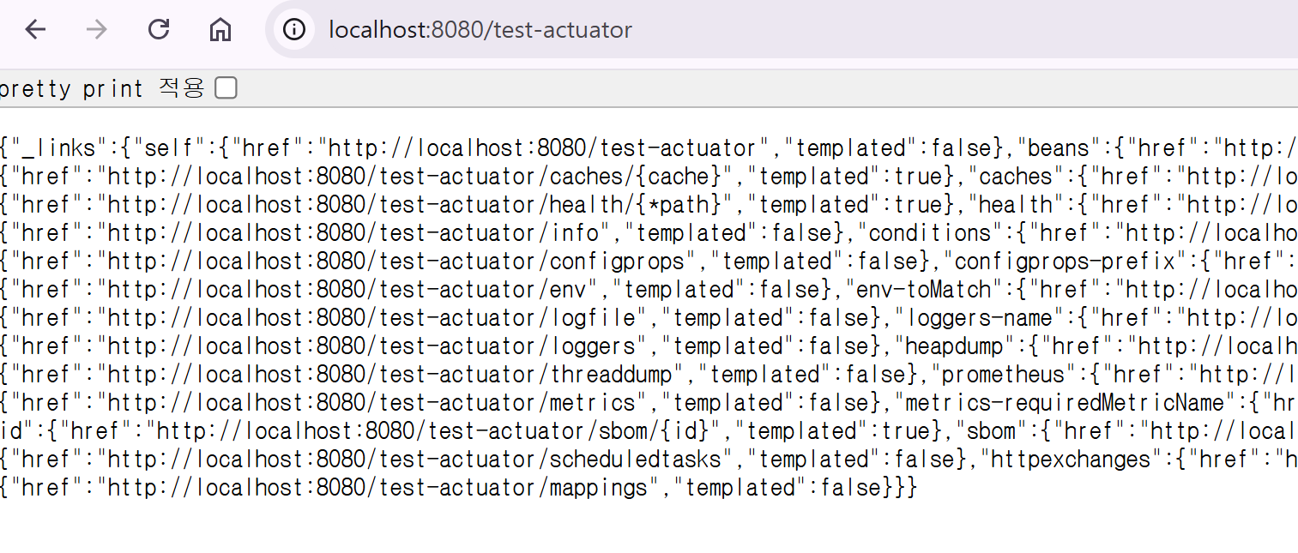Image resolution: width=1298 pixels, height=553 pixels.
Task: Click the "prometheus" key in JSON
Action: [1003, 375]
